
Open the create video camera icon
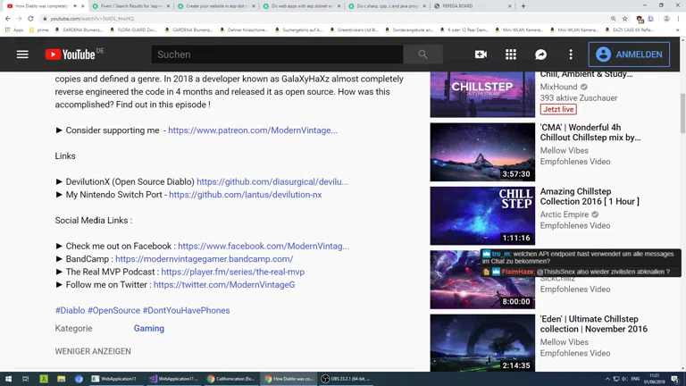481,55
